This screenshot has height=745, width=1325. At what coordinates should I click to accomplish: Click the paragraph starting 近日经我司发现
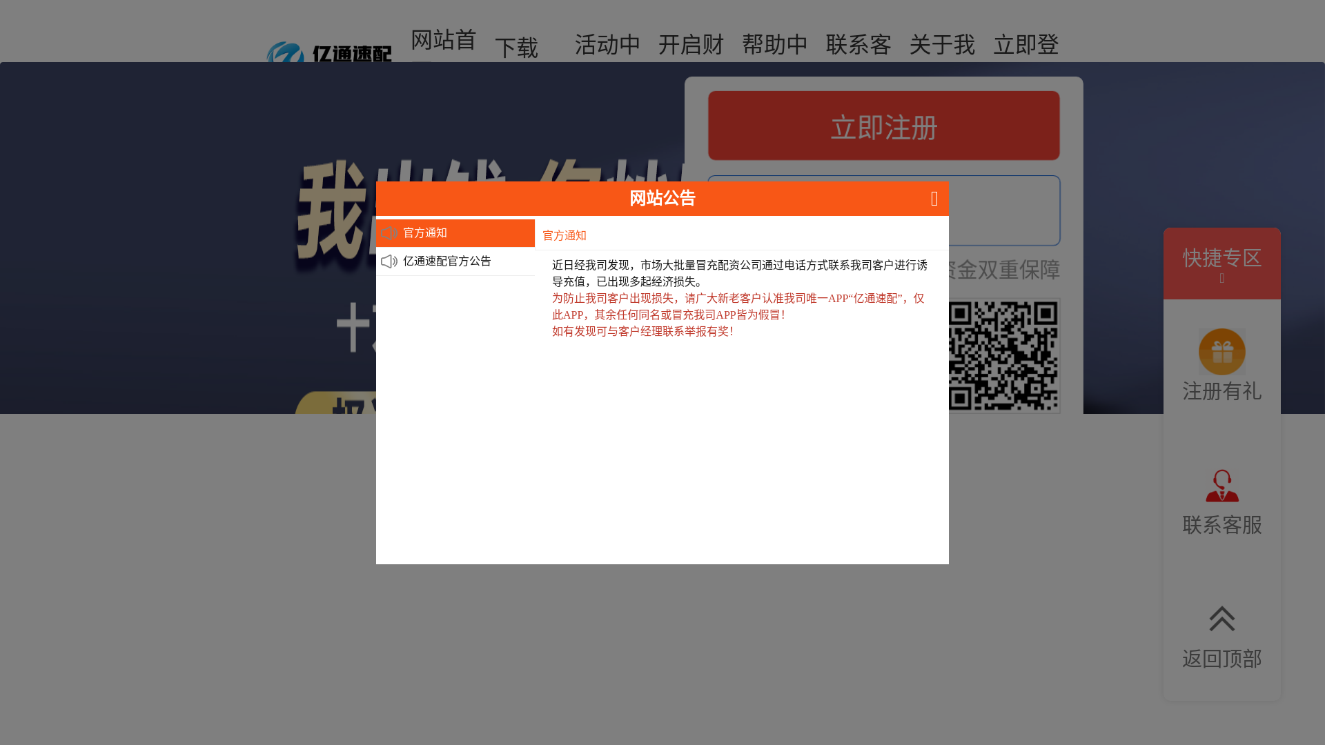(740, 273)
